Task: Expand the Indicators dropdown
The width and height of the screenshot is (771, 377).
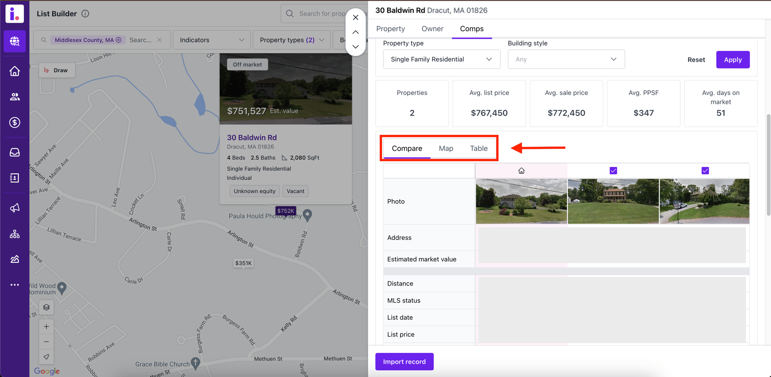Action: pyautogui.click(x=212, y=40)
